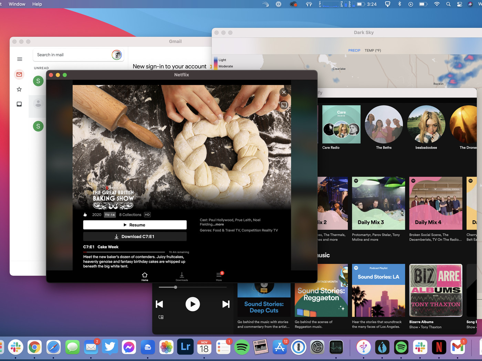Skip to next track in Spotify
Screen dimensions: 482x361
click(226, 304)
